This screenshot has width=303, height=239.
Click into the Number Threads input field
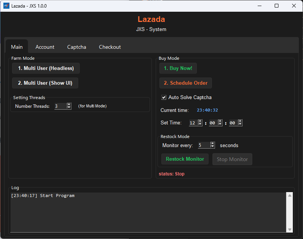pos(60,106)
